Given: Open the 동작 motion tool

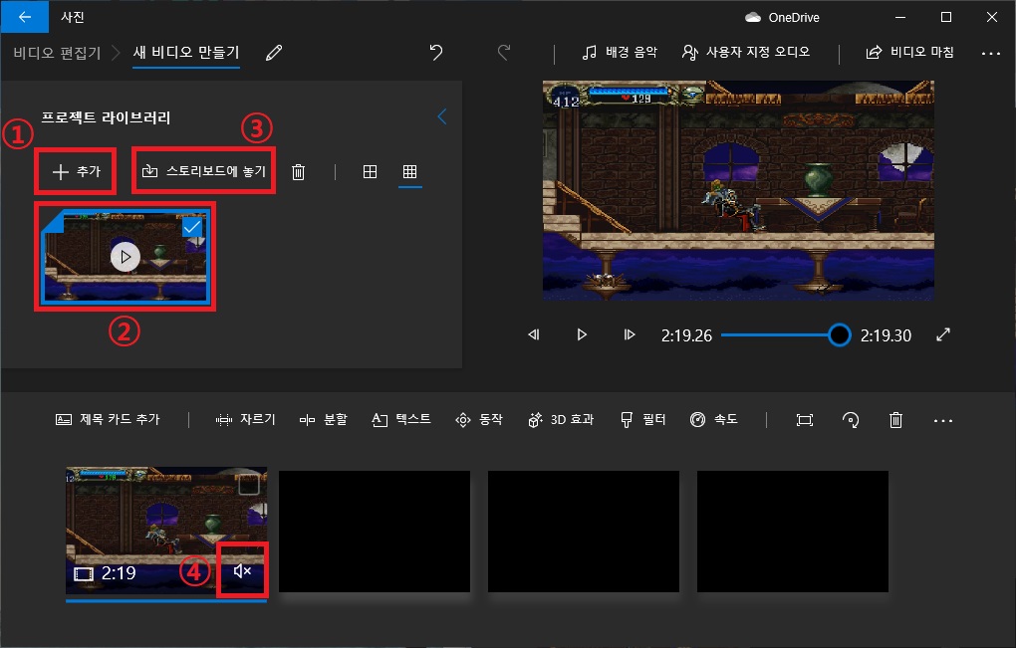Looking at the screenshot, I should 479,419.
